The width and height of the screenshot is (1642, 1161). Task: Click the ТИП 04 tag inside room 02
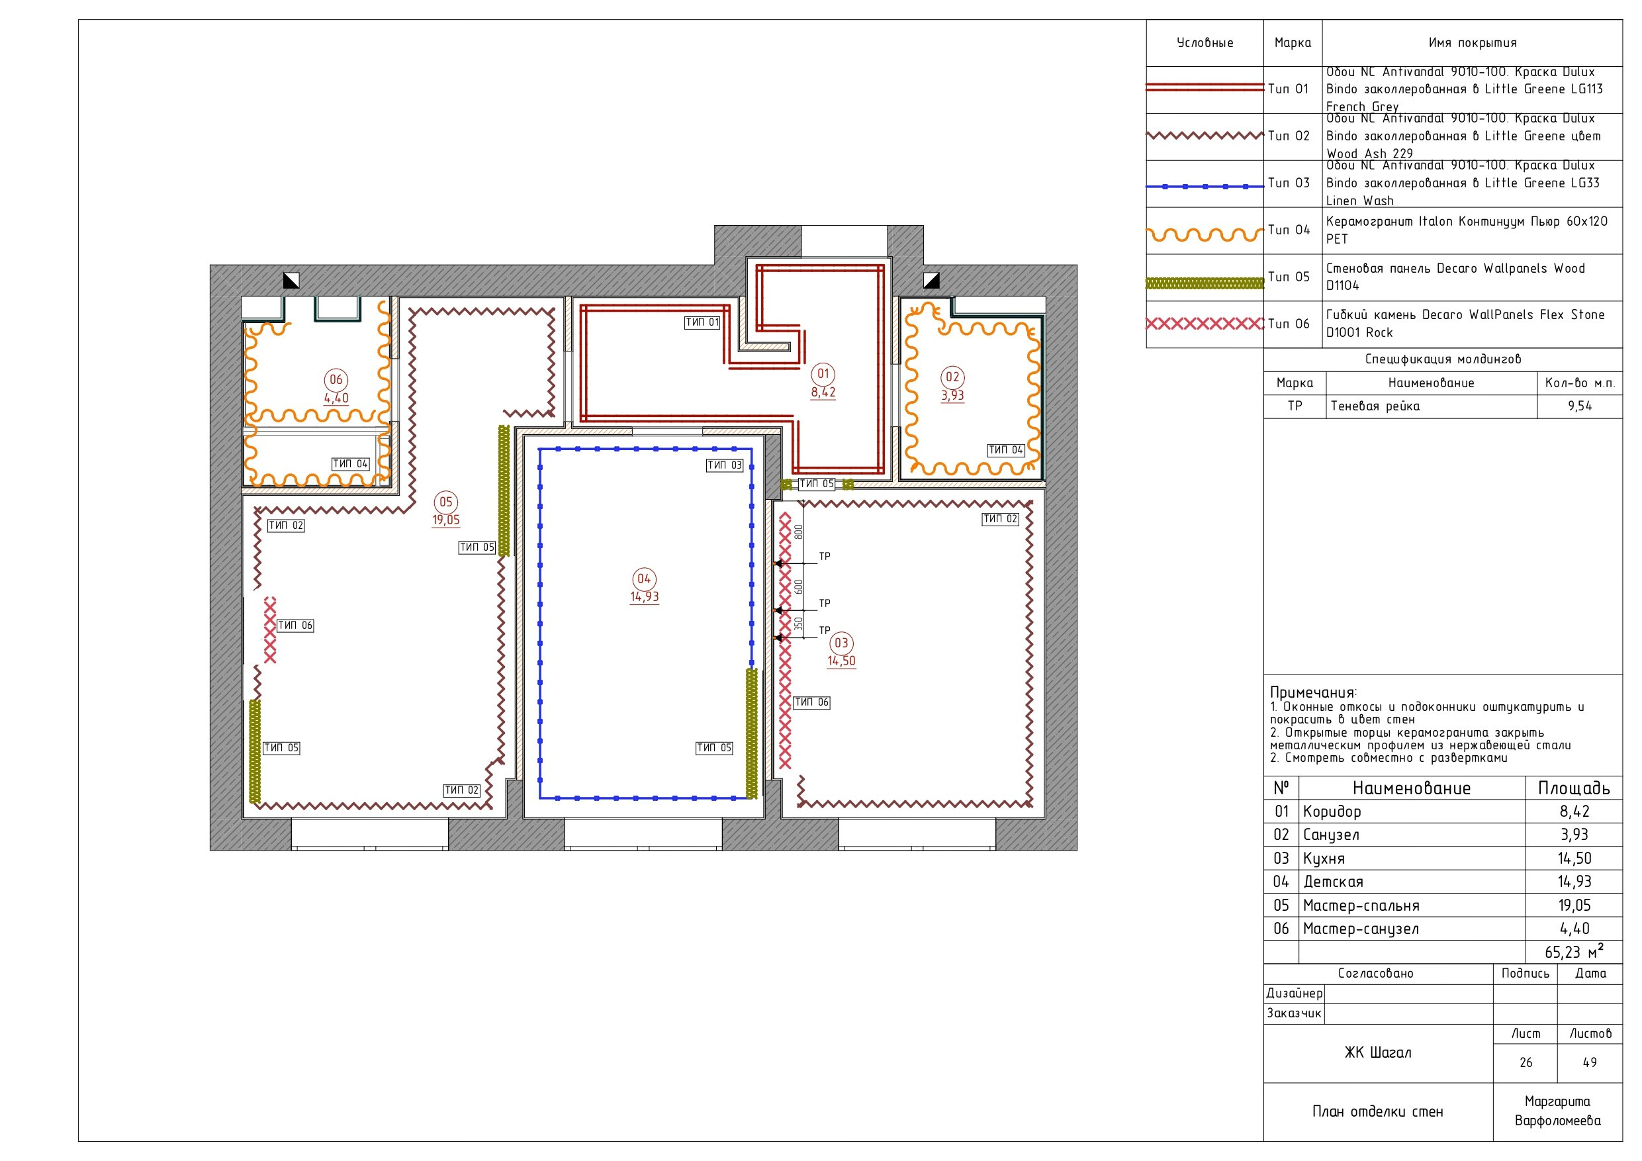tap(1005, 449)
